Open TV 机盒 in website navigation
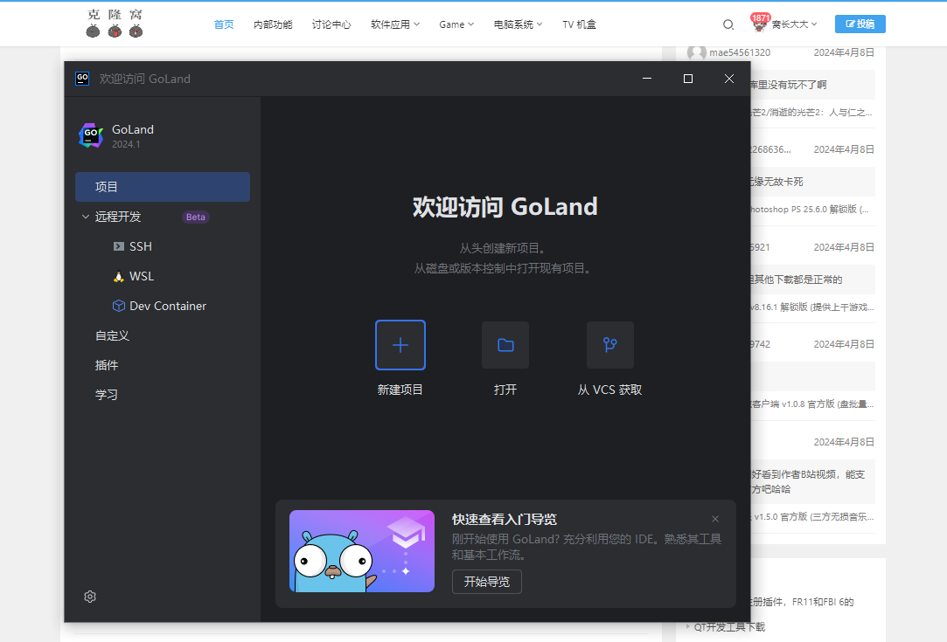This screenshot has width=947, height=642. pos(579,24)
